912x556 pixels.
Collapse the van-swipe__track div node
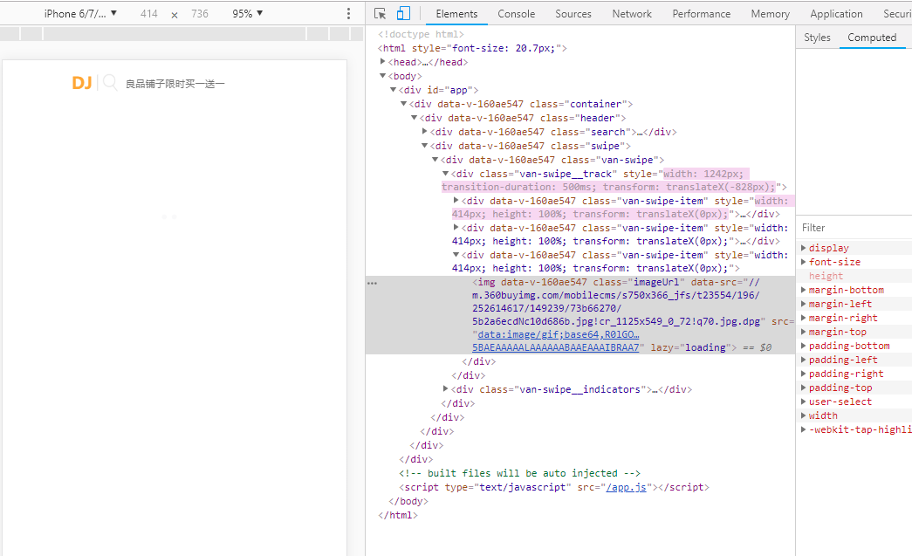tap(446, 174)
